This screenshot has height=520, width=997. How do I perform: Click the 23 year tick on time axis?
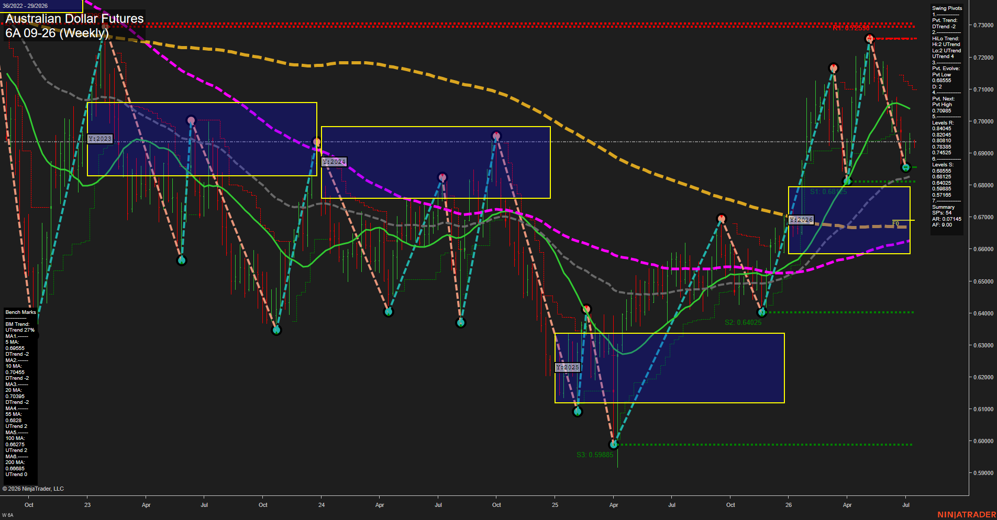(87, 505)
